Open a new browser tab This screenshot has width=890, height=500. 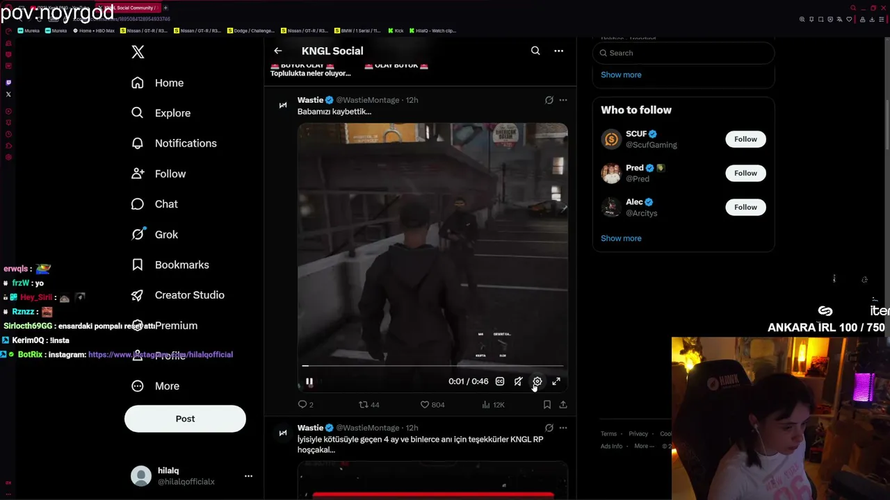(165, 8)
